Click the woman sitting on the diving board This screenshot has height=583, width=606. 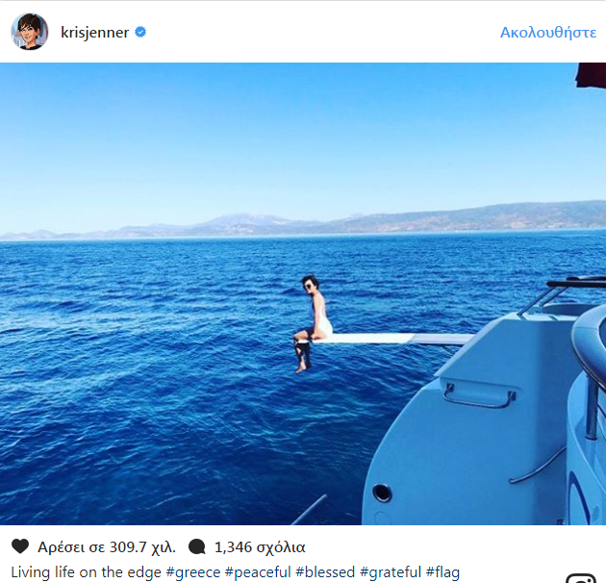coord(312,323)
